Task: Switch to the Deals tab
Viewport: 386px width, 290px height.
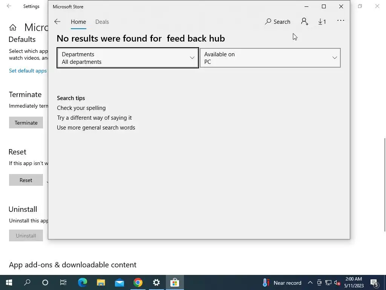Action: (x=102, y=22)
